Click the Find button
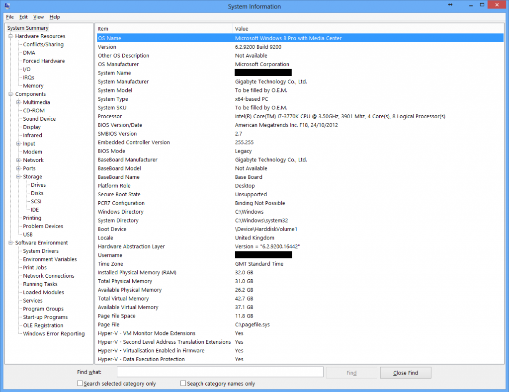 [351, 373]
